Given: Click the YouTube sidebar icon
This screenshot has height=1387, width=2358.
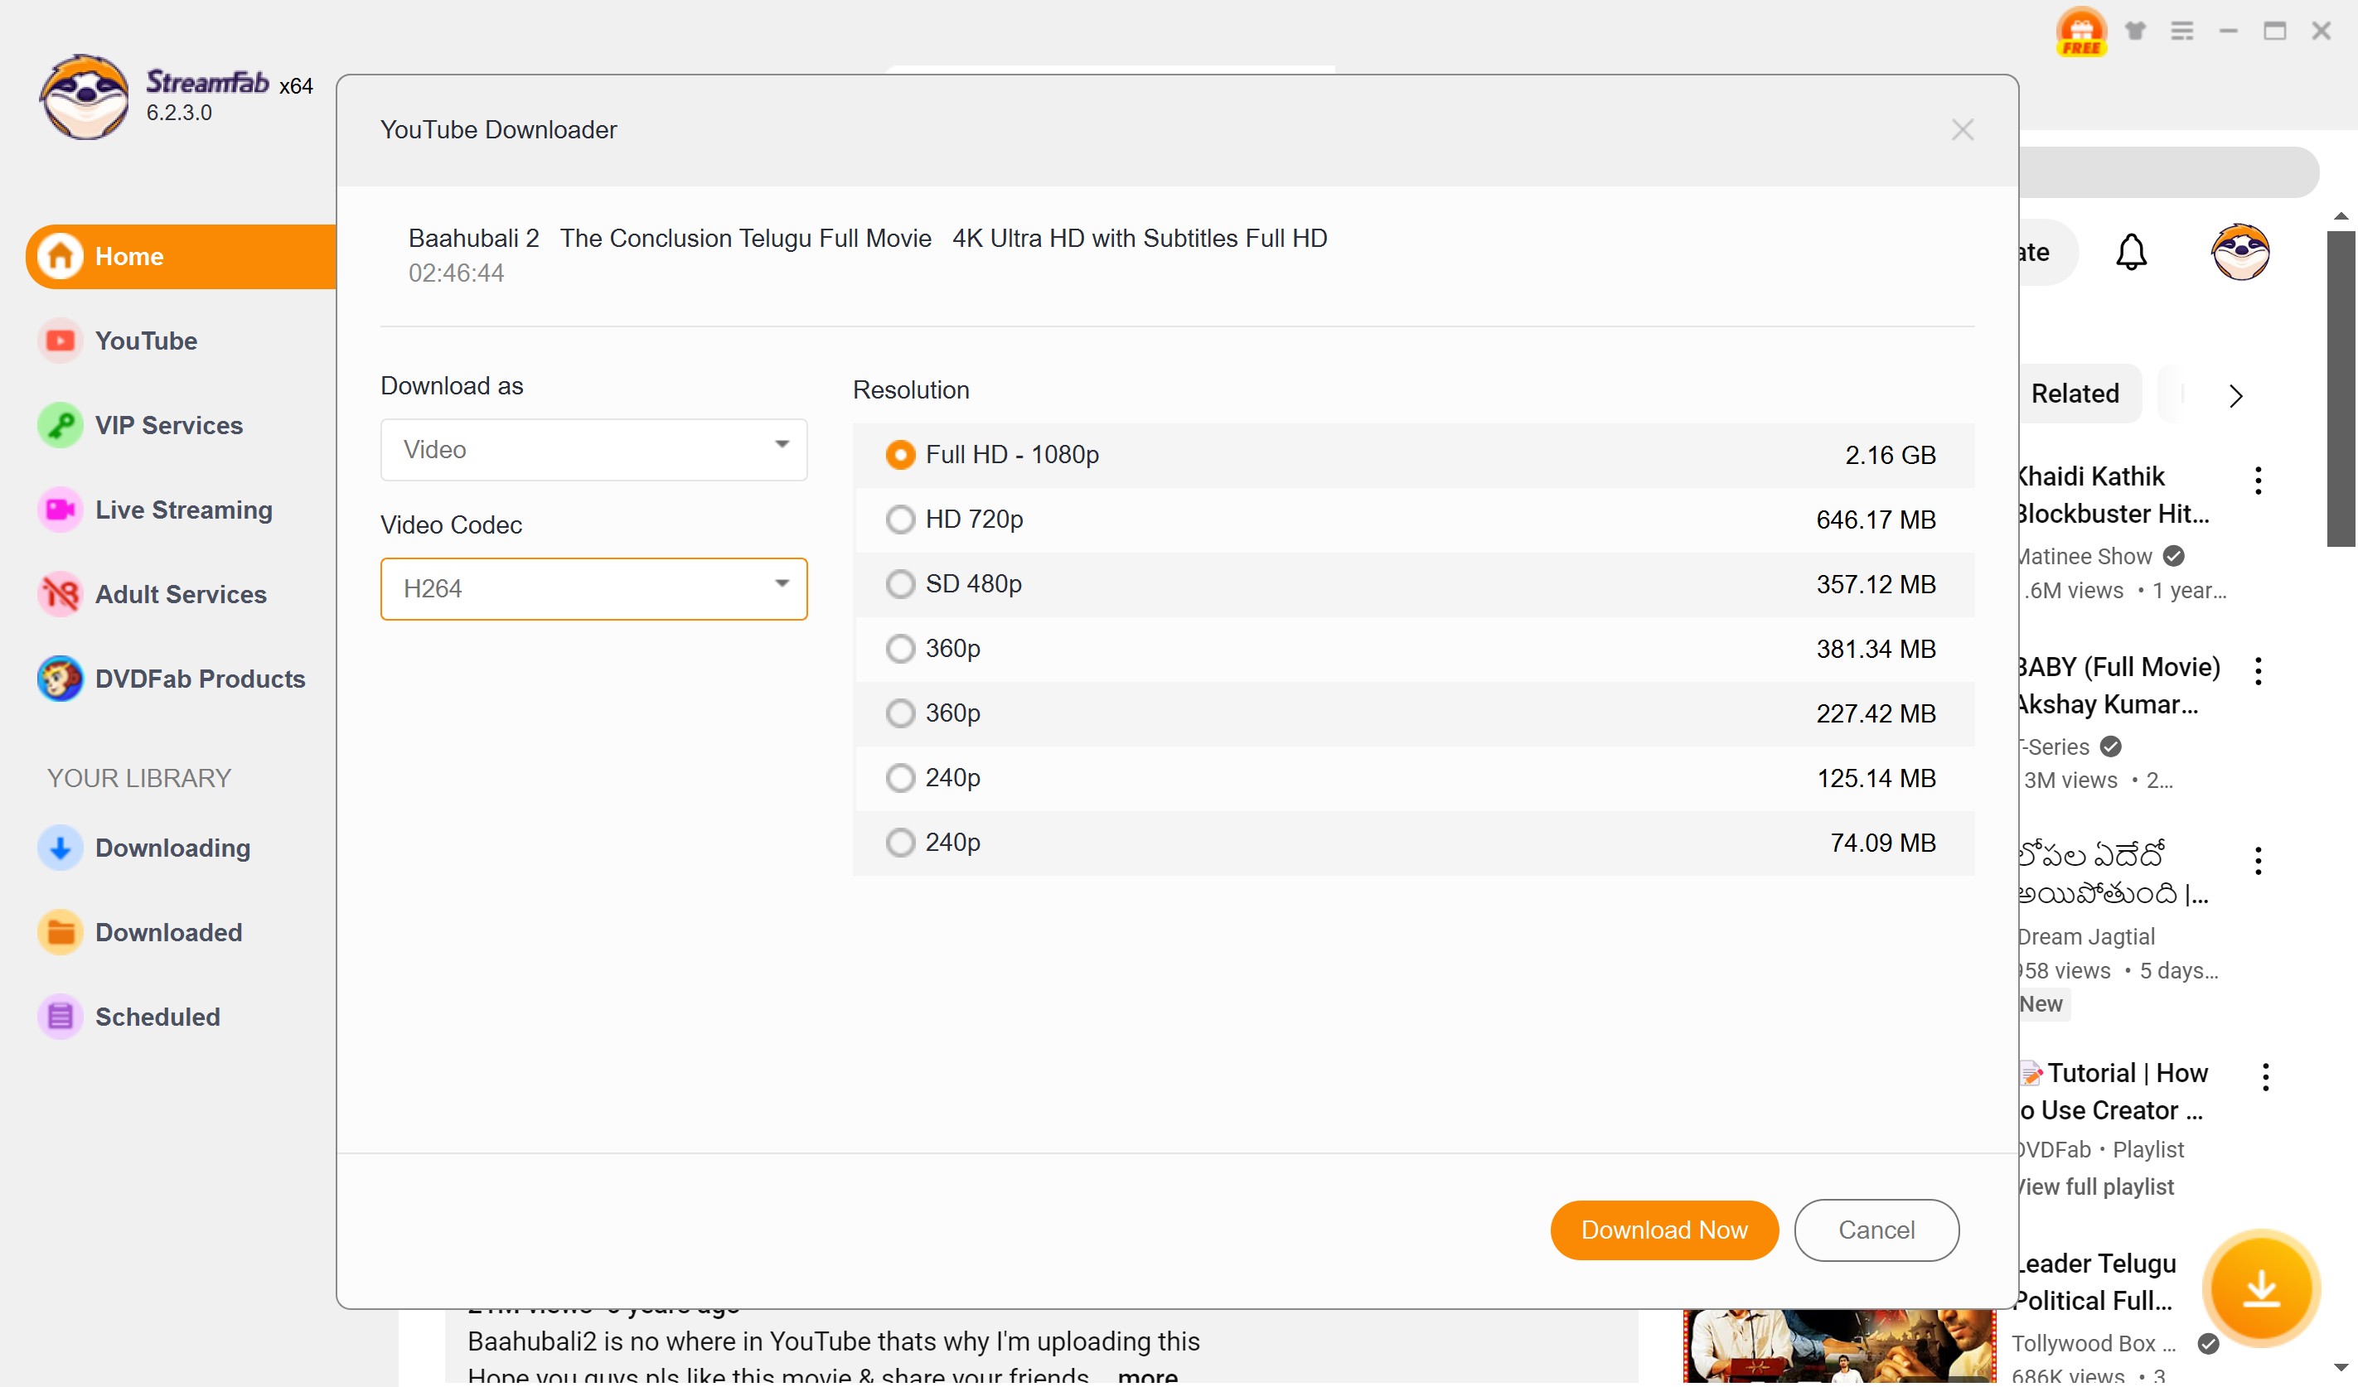Looking at the screenshot, I should tap(61, 341).
